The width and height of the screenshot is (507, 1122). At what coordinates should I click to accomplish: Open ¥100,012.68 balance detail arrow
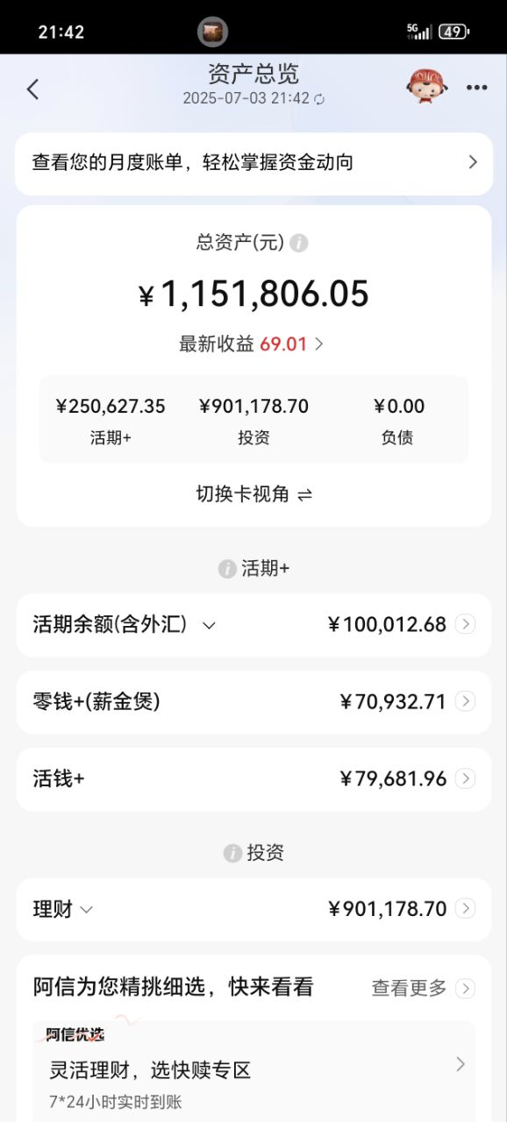tap(466, 624)
